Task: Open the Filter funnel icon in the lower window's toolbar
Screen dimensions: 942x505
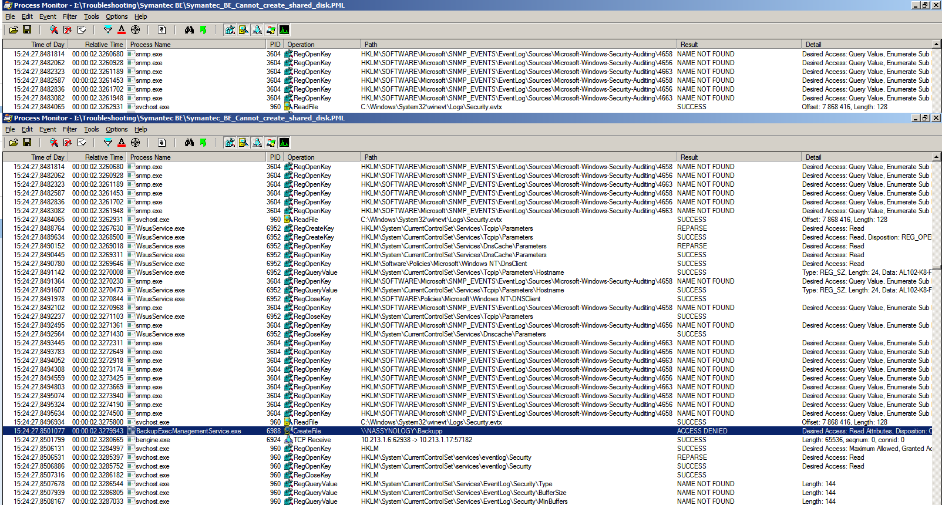Action: (x=108, y=143)
